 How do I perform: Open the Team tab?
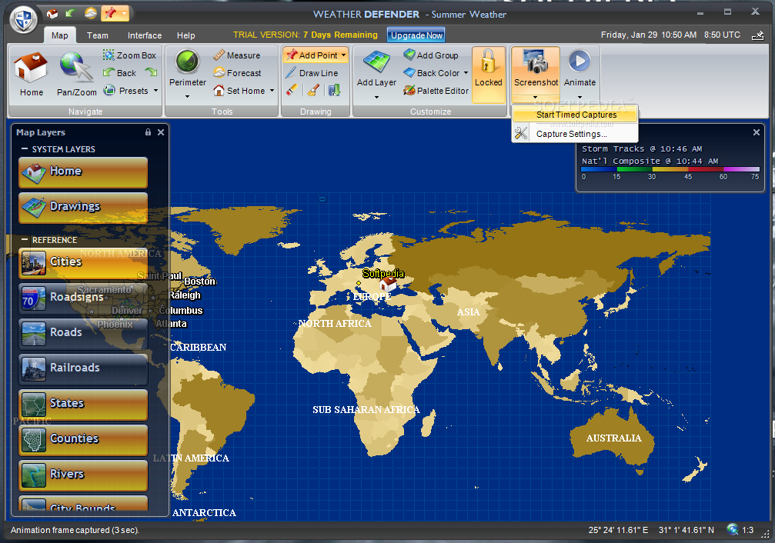tap(98, 35)
